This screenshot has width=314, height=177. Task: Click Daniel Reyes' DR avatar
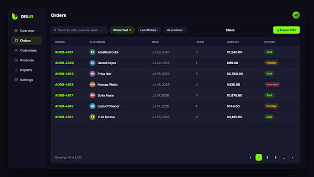pyautogui.click(x=92, y=63)
